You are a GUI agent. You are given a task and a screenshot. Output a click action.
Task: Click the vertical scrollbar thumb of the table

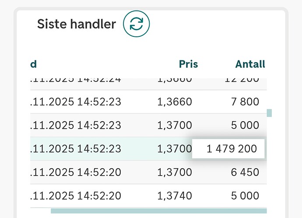269,113
